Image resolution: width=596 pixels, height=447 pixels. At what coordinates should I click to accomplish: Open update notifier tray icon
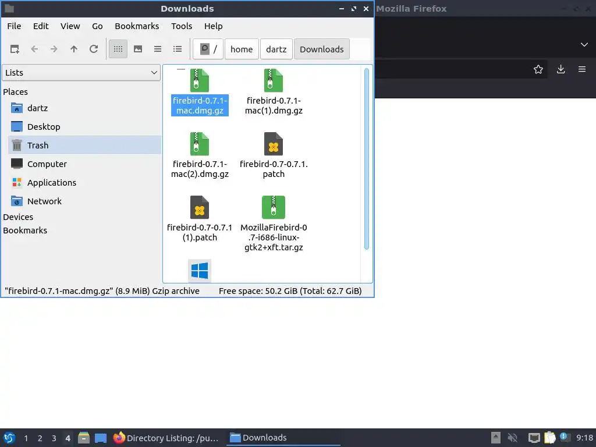(565, 438)
